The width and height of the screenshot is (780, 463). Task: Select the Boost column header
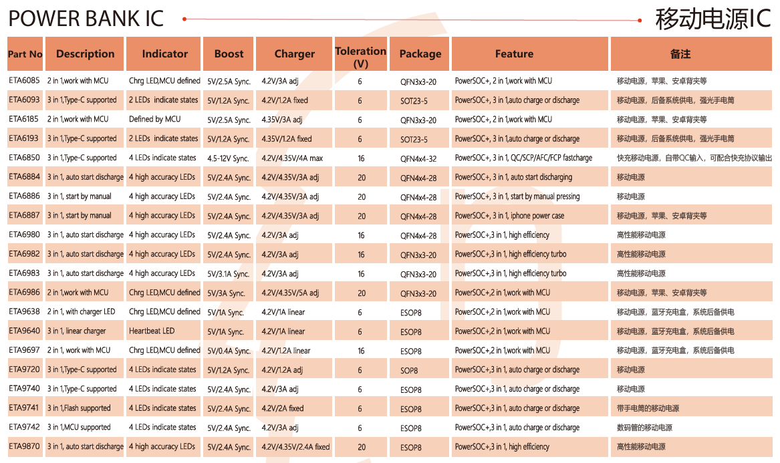pyautogui.click(x=229, y=54)
